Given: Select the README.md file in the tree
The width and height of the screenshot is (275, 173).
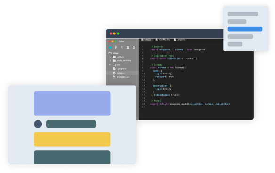Looking at the screenshot, I should [123, 77].
